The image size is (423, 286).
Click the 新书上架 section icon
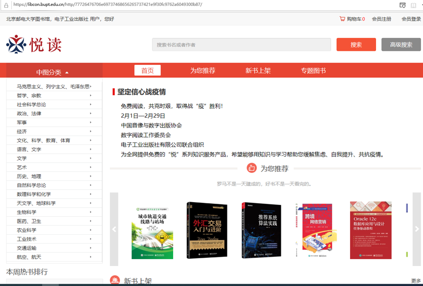114,280
